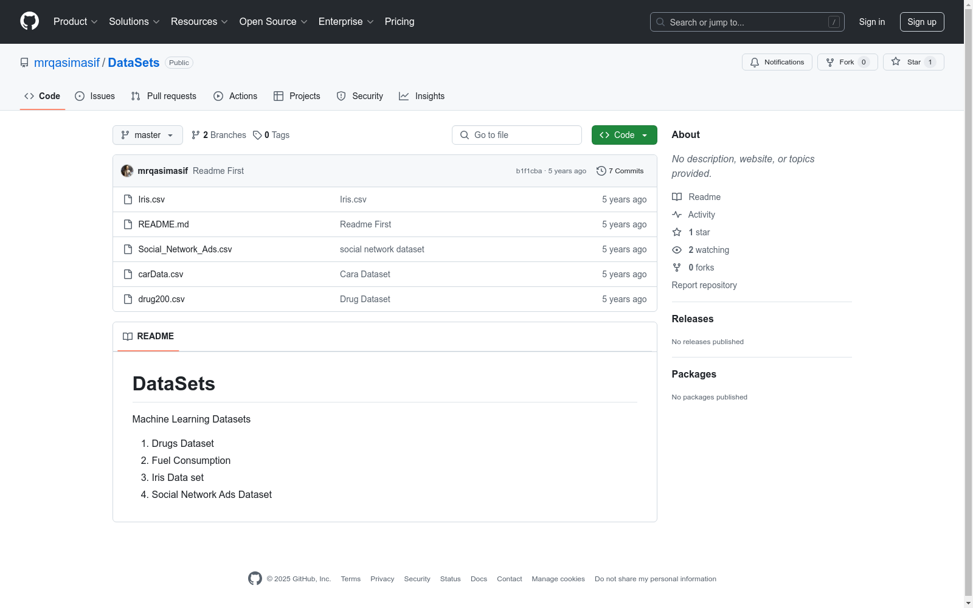Click the star icon on the Star button
This screenshot has height=608, width=973.
click(896, 62)
